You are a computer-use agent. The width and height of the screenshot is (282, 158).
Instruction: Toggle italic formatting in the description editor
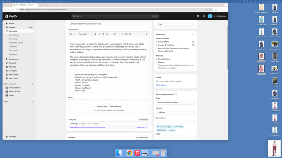click(x=99, y=34)
